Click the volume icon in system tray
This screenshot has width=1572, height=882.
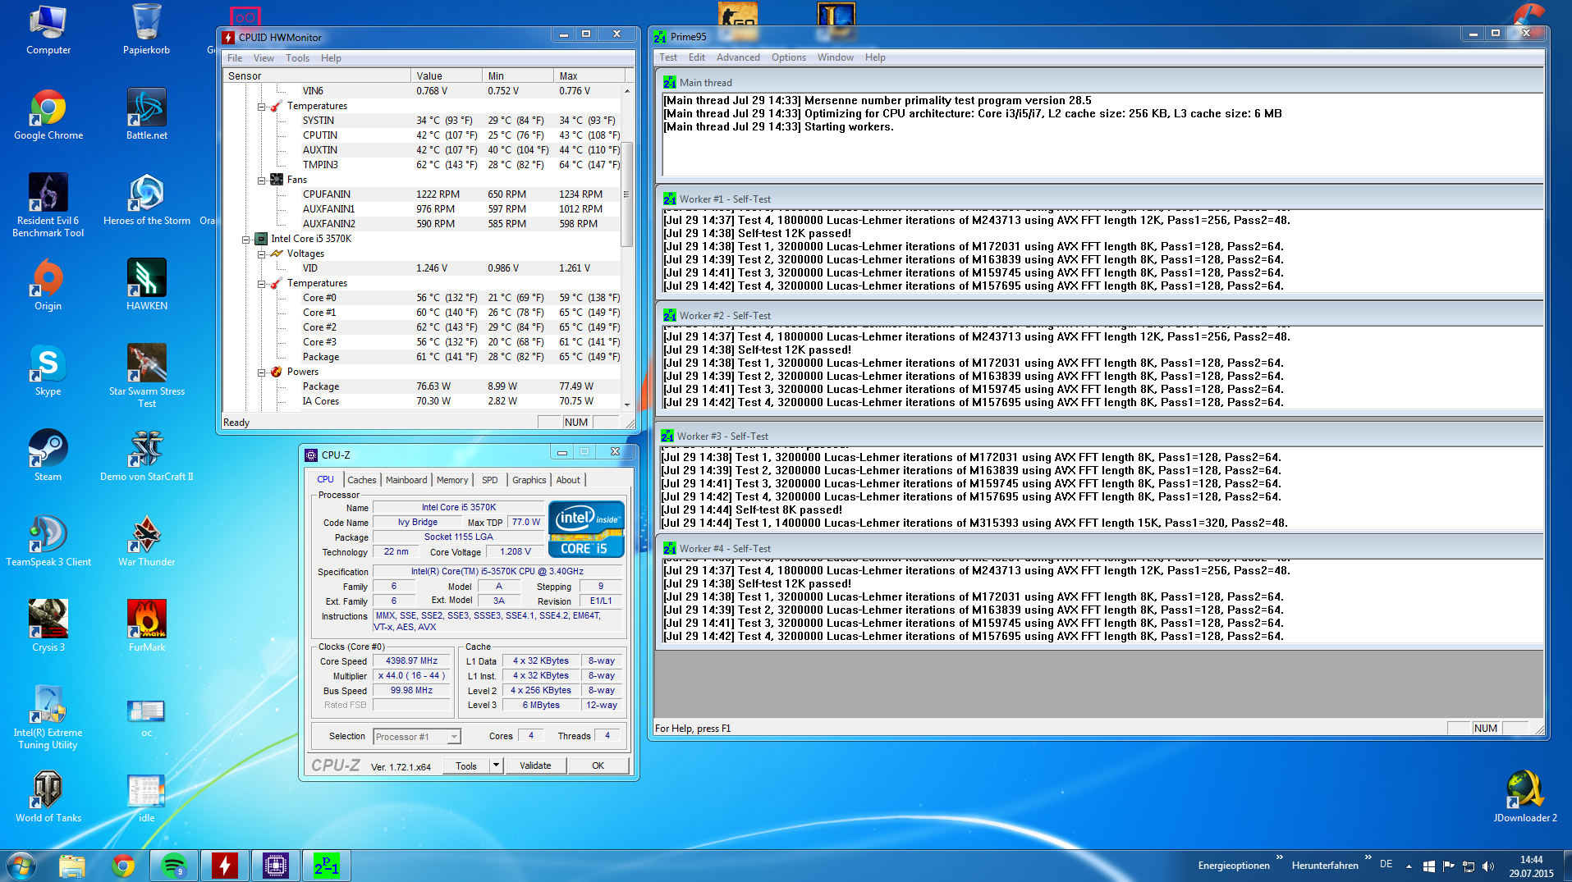pyautogui.click(x=1487, y=866)
